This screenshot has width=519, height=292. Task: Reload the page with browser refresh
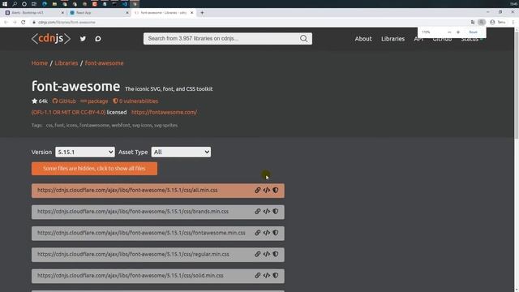pyautogui.click(x=24, y=22)
